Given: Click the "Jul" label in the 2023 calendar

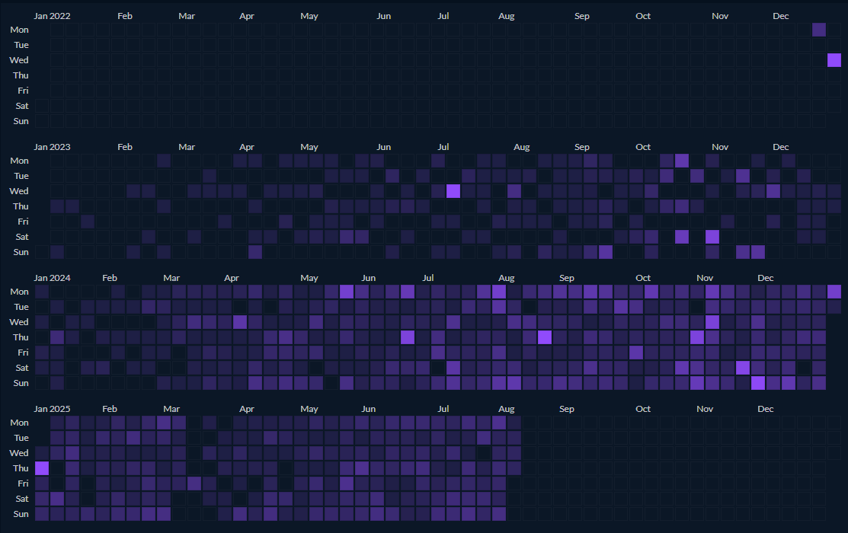Looking at the screenshot, I should click(x=443, y=146).
